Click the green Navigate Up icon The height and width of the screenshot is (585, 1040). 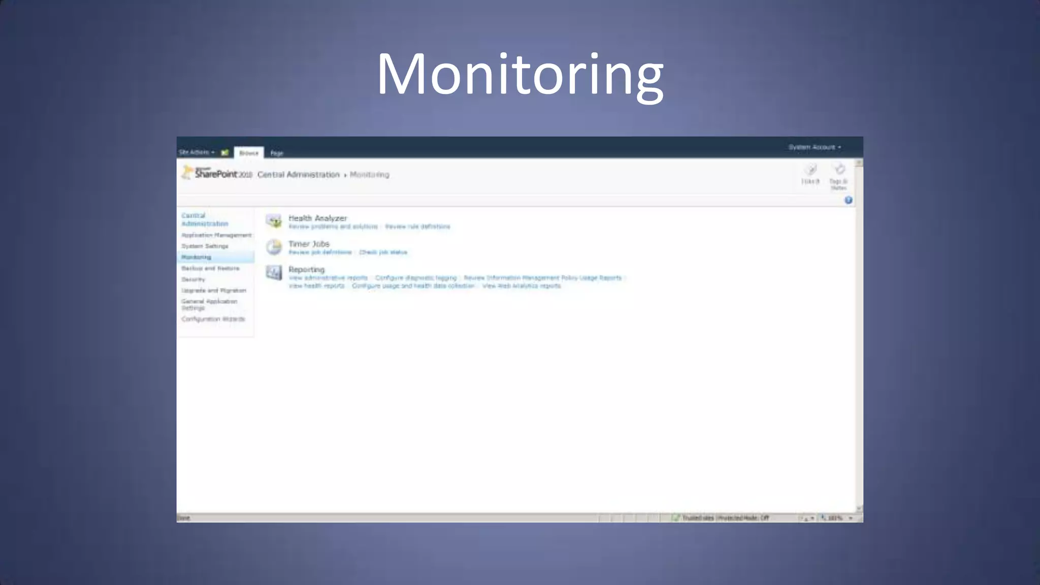(x=225, y=152)
